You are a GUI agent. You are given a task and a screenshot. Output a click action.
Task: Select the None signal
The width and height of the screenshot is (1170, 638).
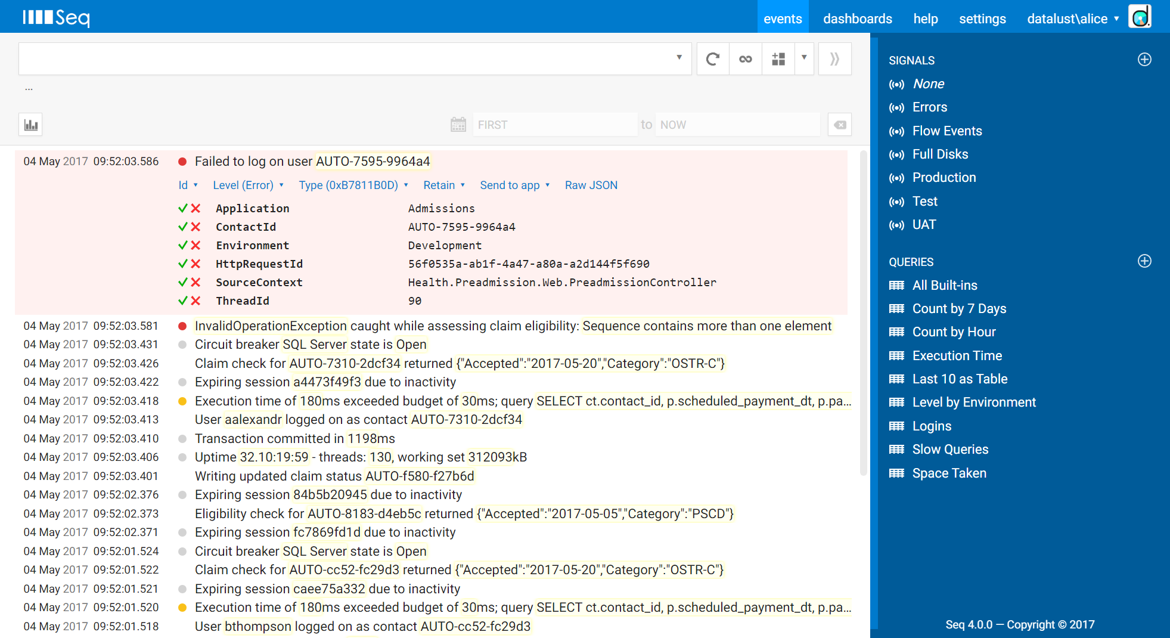(928, 84)
